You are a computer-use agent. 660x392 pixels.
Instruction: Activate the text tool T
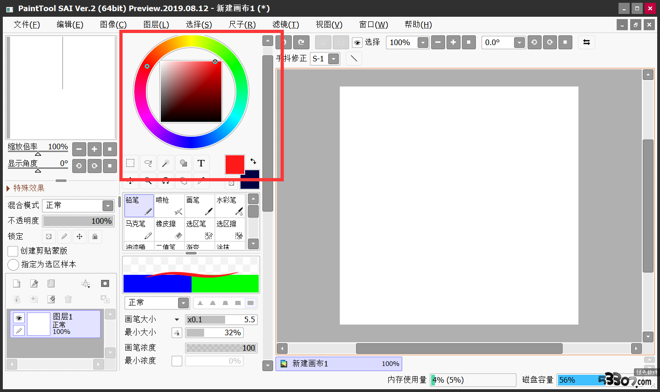[x=201, y=163]
